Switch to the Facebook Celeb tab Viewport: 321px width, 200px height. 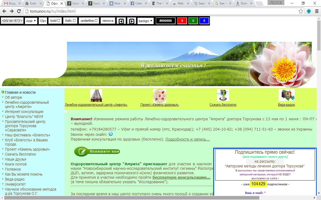point(139,3)
